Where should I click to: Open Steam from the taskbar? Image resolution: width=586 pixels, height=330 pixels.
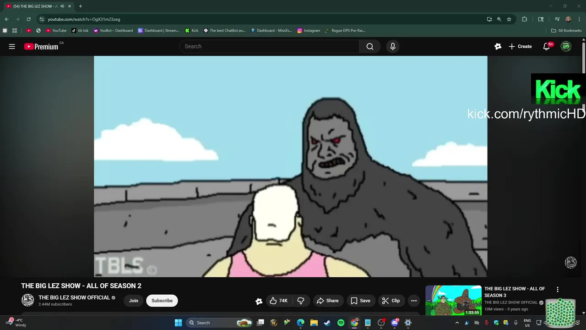click(327, 323)
